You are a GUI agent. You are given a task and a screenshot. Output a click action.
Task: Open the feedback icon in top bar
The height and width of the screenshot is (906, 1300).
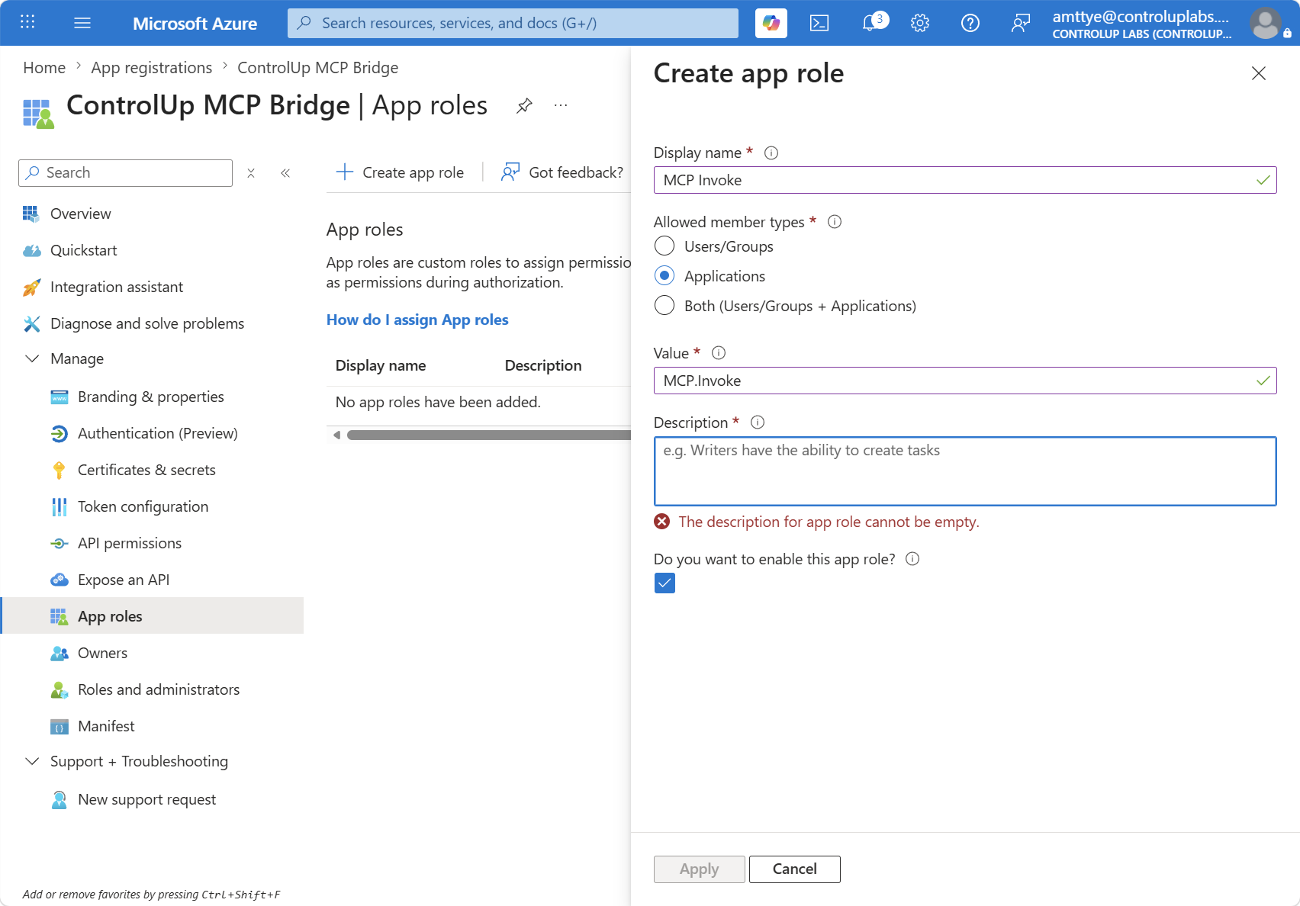(x=1020, y=23)
